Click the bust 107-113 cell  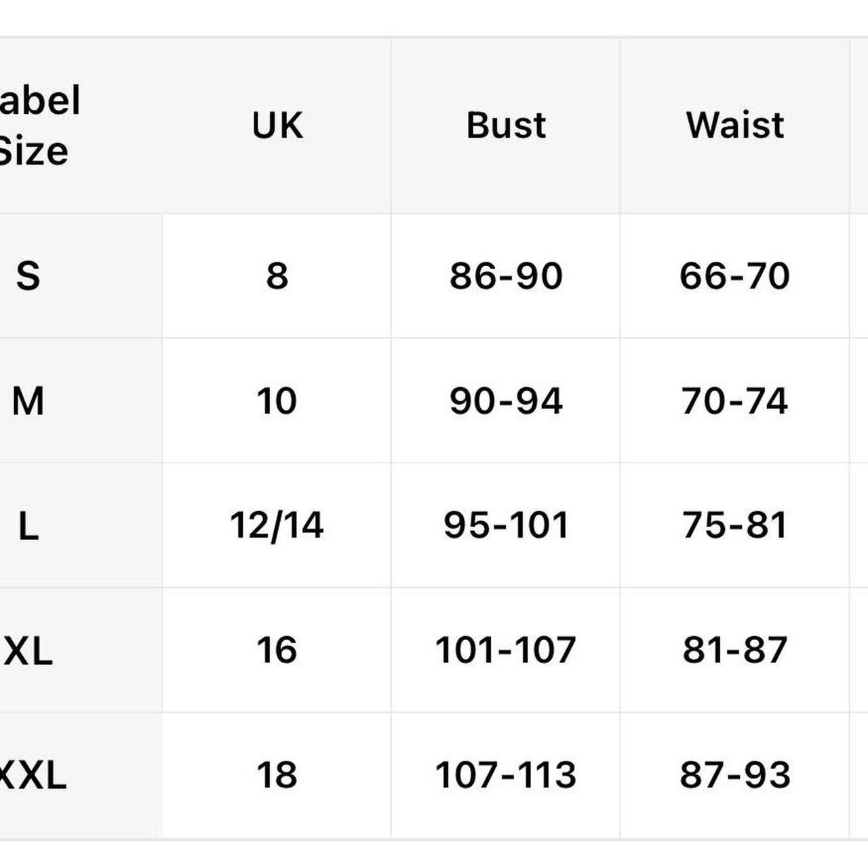506,775
